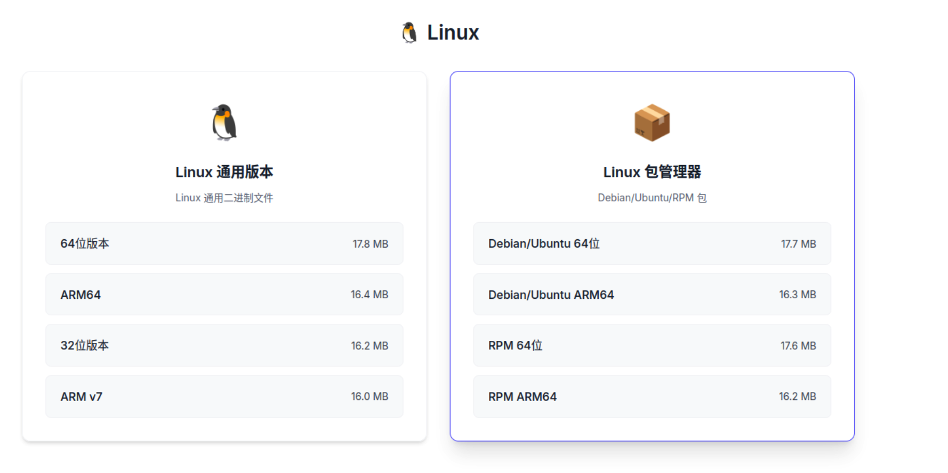The image size is (948, 473).
Task: Get the Debian/Ubuntu ARM64 package
Action: click(652, 295)
